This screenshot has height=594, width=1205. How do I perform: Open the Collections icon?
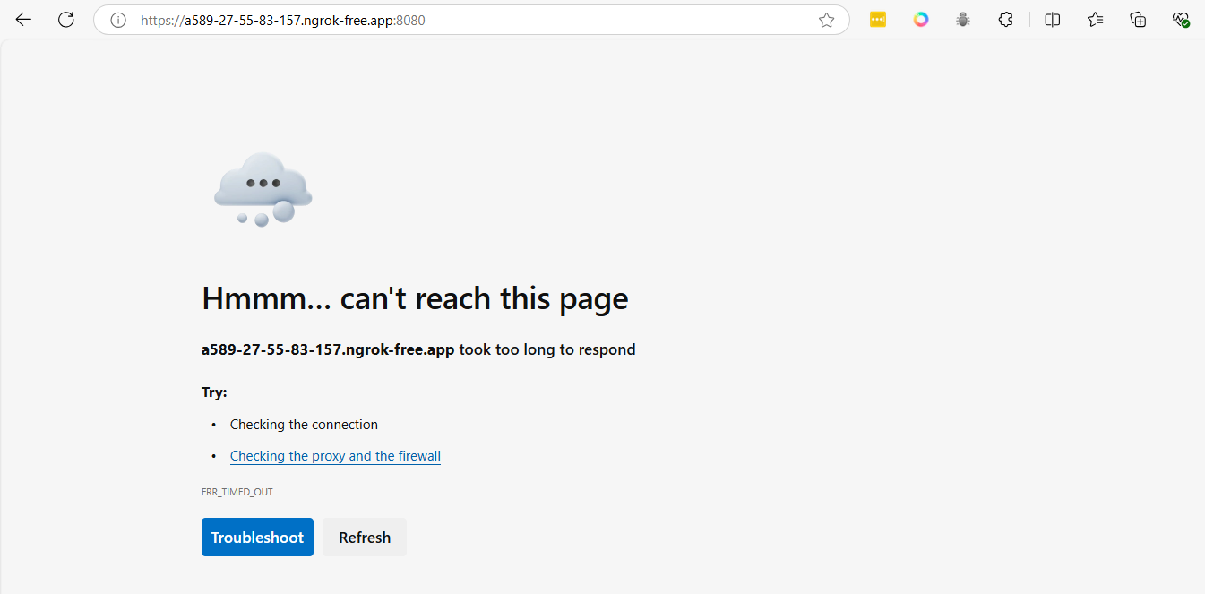coord(1139,20)
